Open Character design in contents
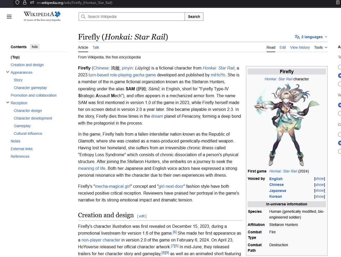Image resolution: width=341 pixels, height=257 pixels. 28,111
